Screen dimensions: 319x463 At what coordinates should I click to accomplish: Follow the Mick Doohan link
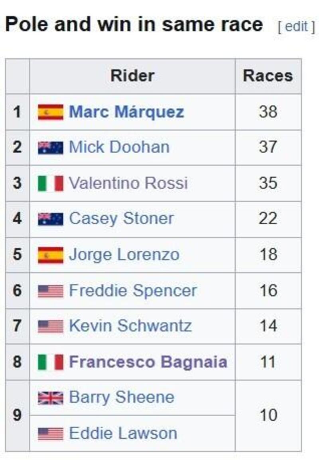pyautogui.click(x=119, y=147)
